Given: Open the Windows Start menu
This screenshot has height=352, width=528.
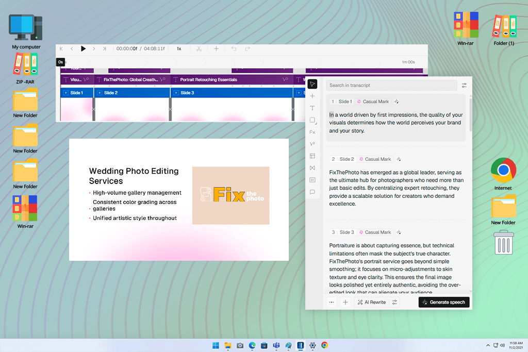Looking at the screenshot, I should [x=216, y=345].
